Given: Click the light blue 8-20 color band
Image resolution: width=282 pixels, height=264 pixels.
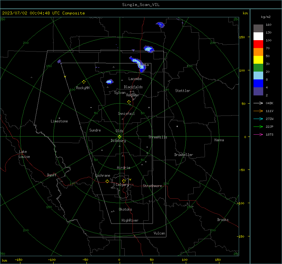Looking at the screenshot, I should click(258, 76).
